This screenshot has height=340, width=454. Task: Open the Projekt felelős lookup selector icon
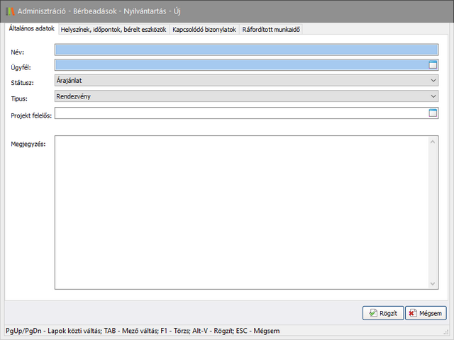click(x=433, y=113)
